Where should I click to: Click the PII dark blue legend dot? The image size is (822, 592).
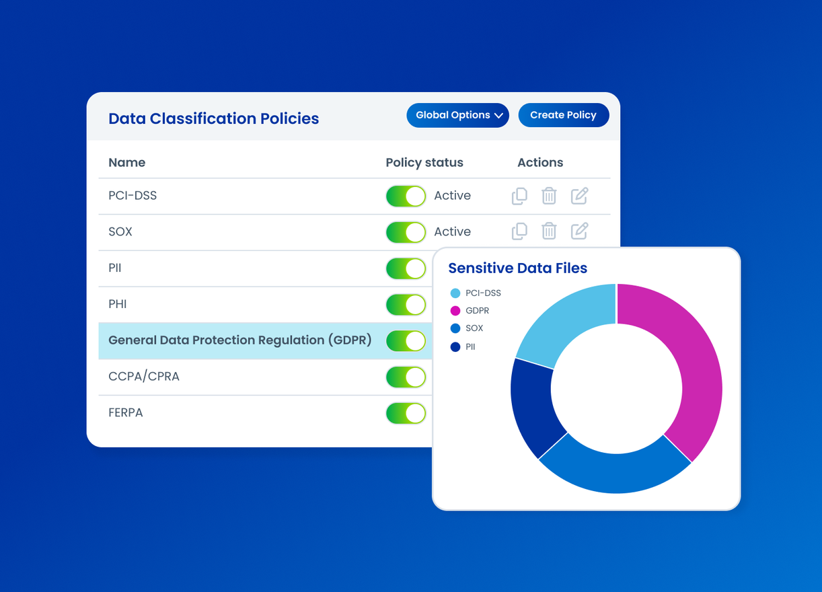point(455,347)
